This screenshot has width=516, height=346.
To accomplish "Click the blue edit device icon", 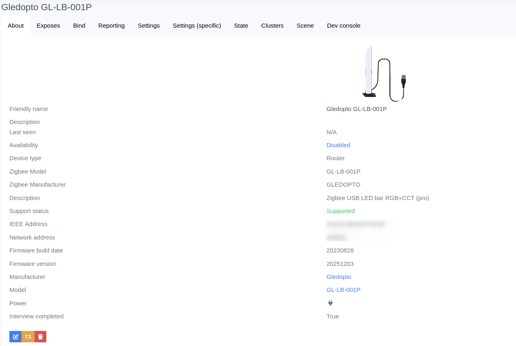I will (x=15, y=337).
